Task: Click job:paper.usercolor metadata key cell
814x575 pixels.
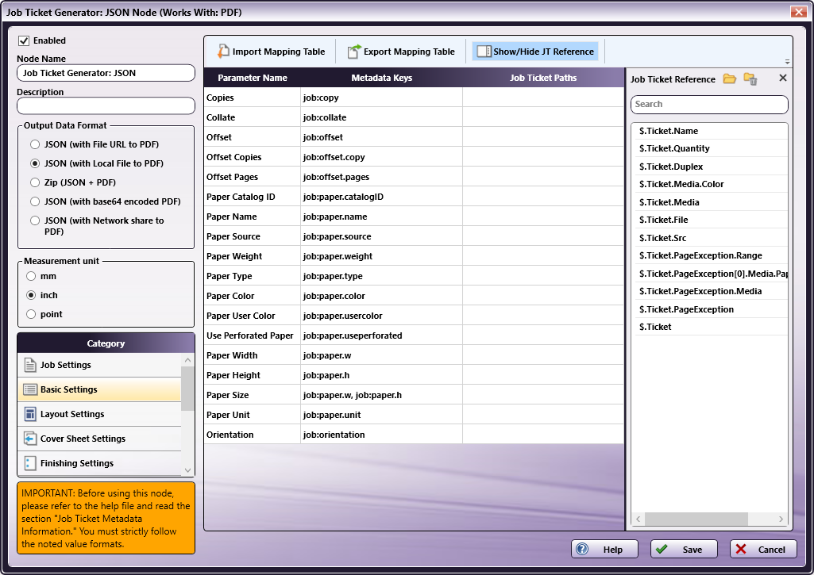Action: pos(381,316)
